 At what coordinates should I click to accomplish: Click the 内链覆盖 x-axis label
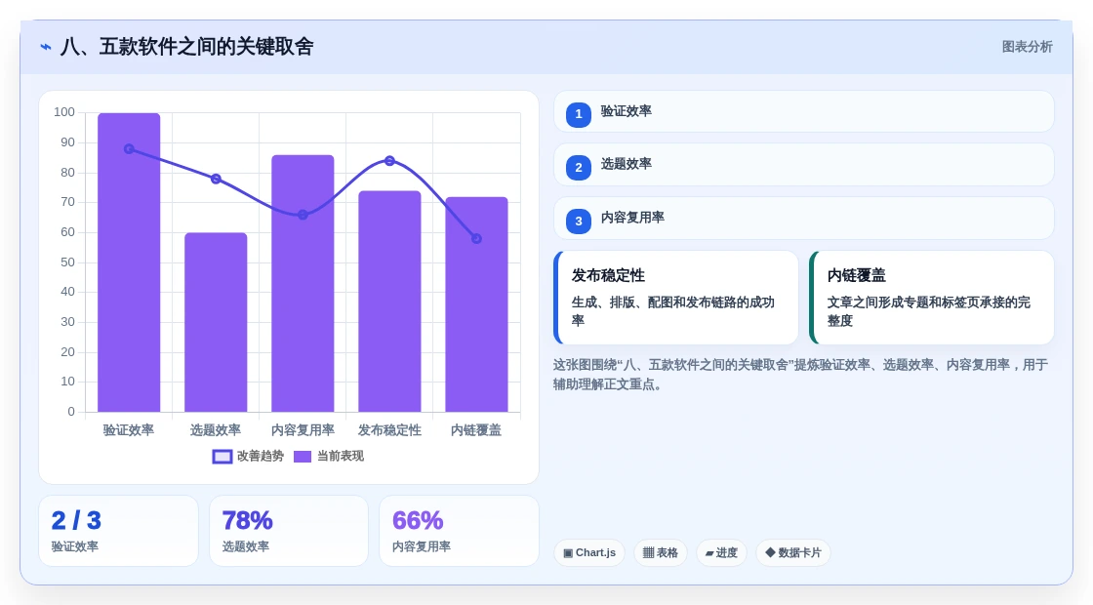476,430
